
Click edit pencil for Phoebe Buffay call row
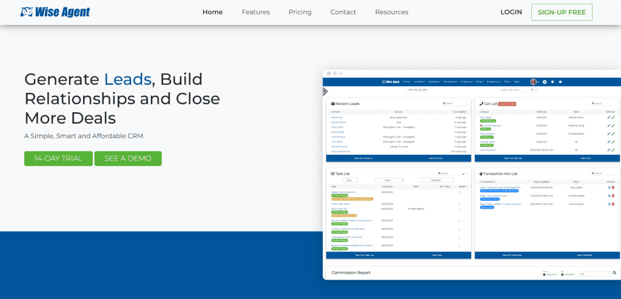[609, 133]
